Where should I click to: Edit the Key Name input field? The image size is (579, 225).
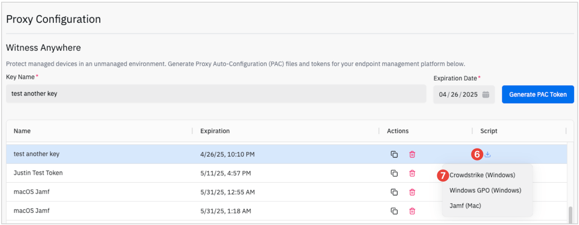coord(216,94)
